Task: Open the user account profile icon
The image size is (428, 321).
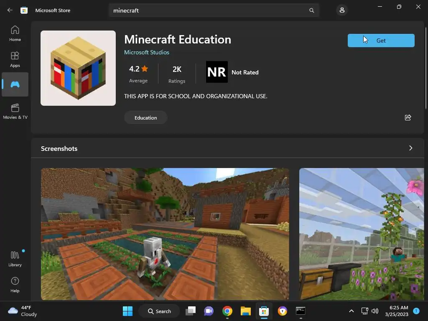Action: coord(342,10)
